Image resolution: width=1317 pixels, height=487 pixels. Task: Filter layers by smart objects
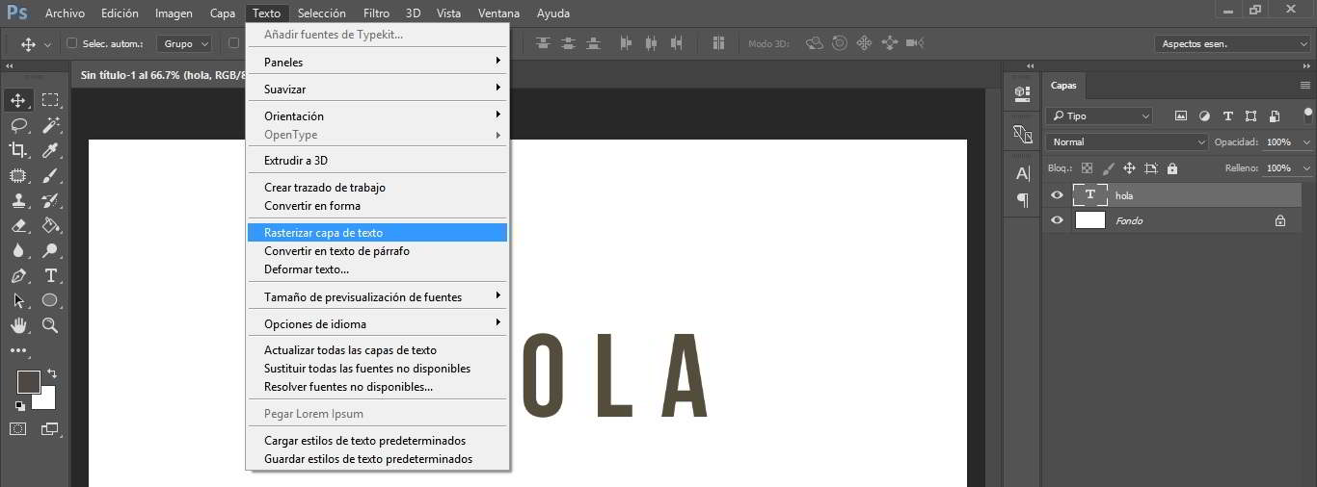point(1275,115)
